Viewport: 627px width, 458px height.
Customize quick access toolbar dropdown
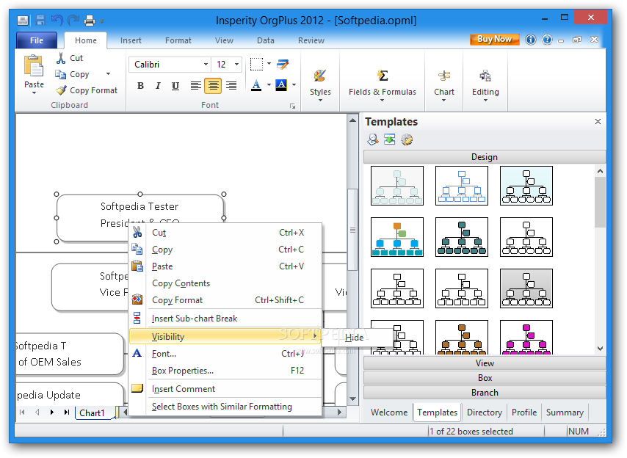point(102,21)
